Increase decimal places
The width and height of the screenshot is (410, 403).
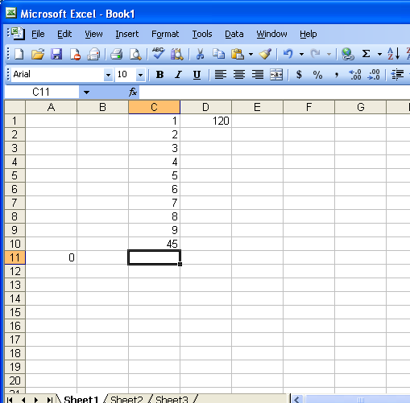pyautogui.click(x=355, y=75)
